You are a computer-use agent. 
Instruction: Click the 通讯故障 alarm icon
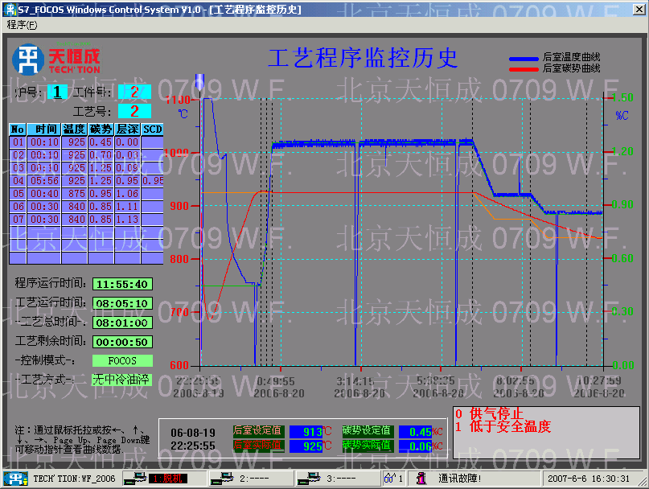(x=420, y=478)
